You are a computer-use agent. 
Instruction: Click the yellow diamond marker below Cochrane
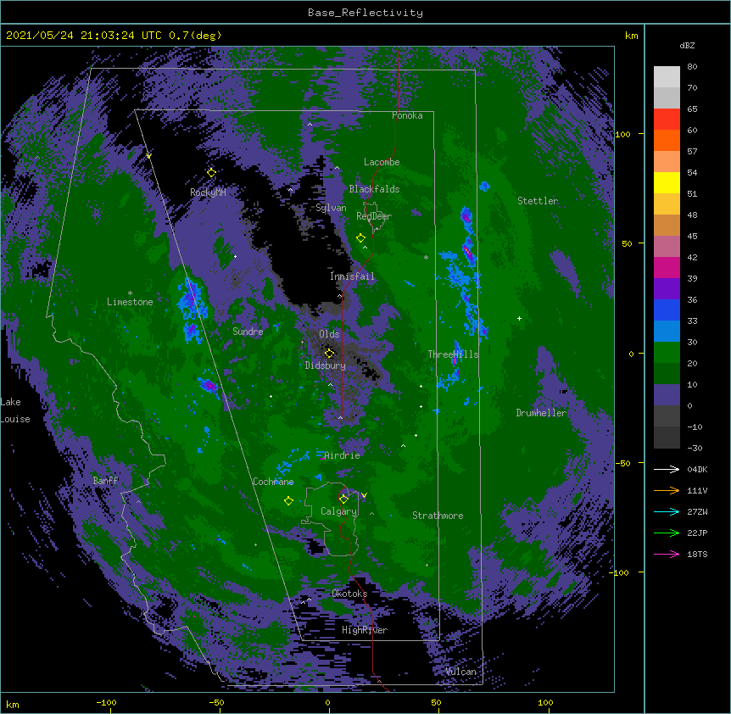point(288,501)
